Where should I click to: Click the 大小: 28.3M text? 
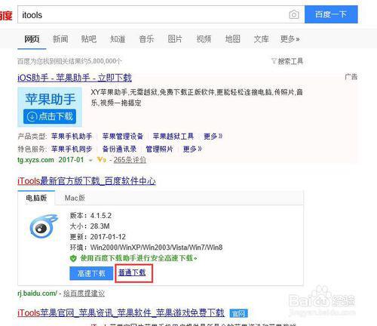click(90, 226)
